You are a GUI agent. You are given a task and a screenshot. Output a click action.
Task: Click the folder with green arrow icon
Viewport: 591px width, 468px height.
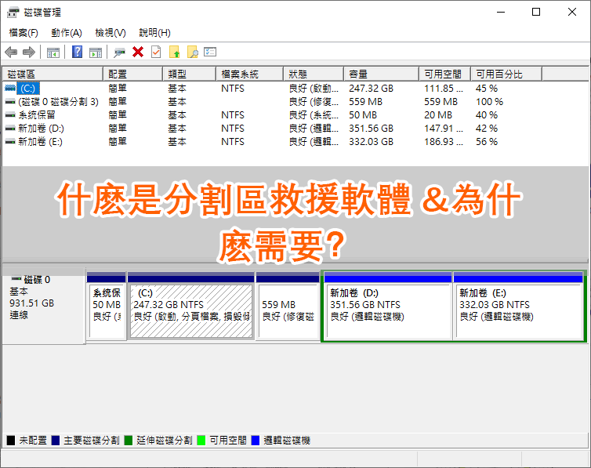click(x=175, y=52)
